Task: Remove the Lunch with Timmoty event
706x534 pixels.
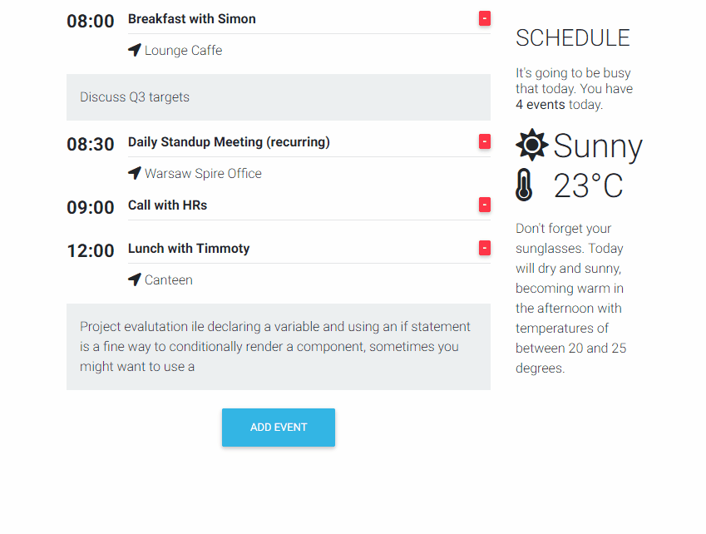Action: (x=485, y=248)
